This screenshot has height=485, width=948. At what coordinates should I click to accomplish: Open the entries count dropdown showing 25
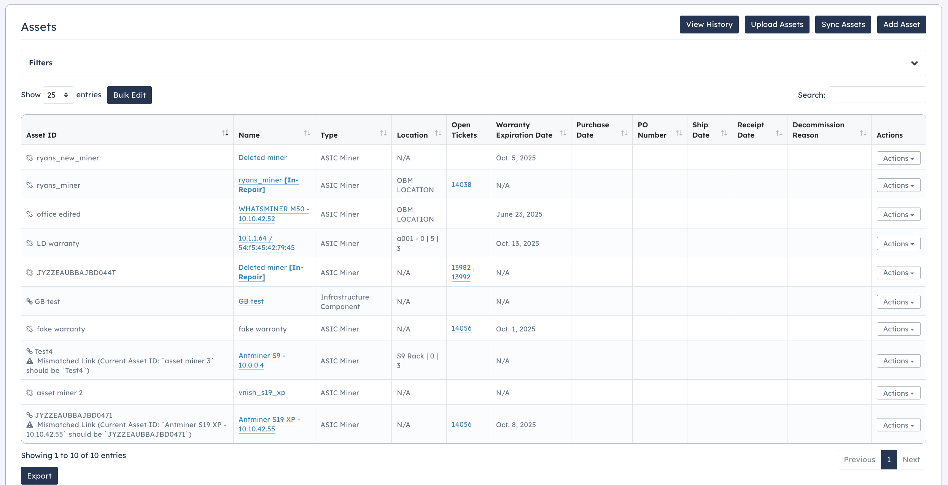click(x=58, y=95)
